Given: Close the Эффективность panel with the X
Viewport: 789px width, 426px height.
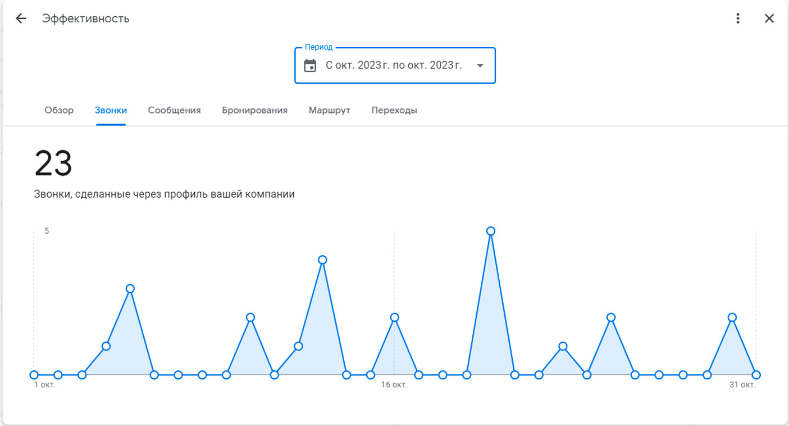Looking at the screenshot, I should [x=769, y=19].
